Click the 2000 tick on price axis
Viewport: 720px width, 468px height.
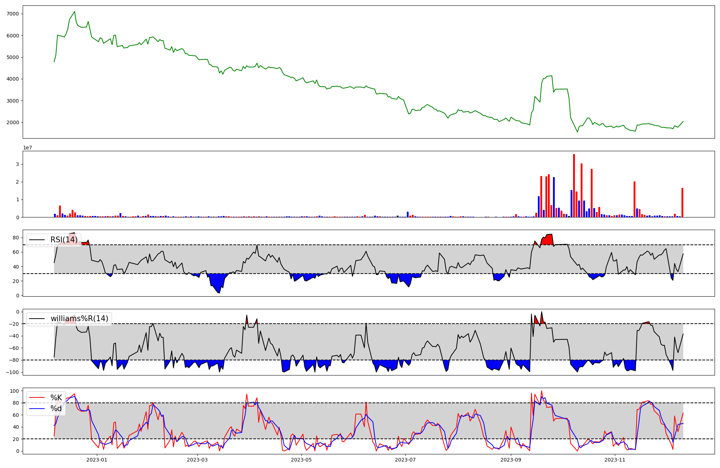pos(13,122)
